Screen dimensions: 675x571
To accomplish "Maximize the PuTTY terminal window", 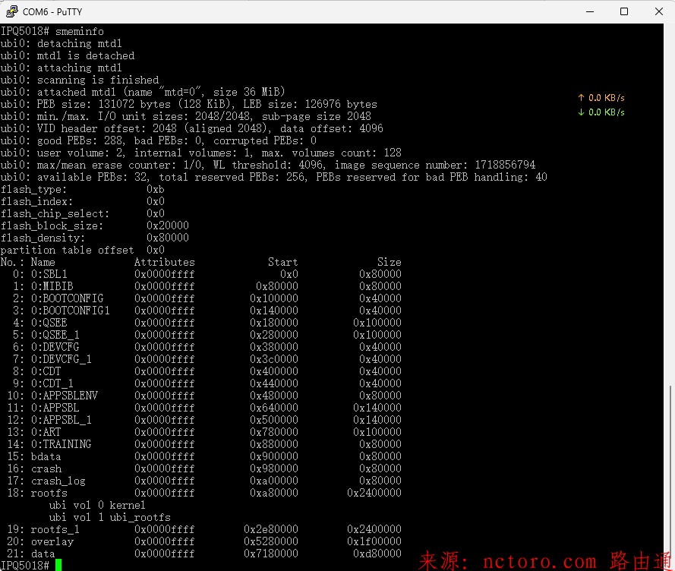I will pyautogui.click(x=623, y=11).
